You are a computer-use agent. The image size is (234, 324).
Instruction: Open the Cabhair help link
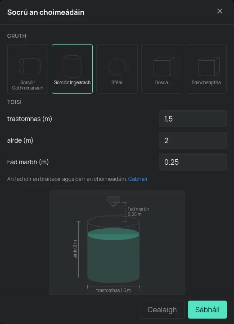(138, 179)
